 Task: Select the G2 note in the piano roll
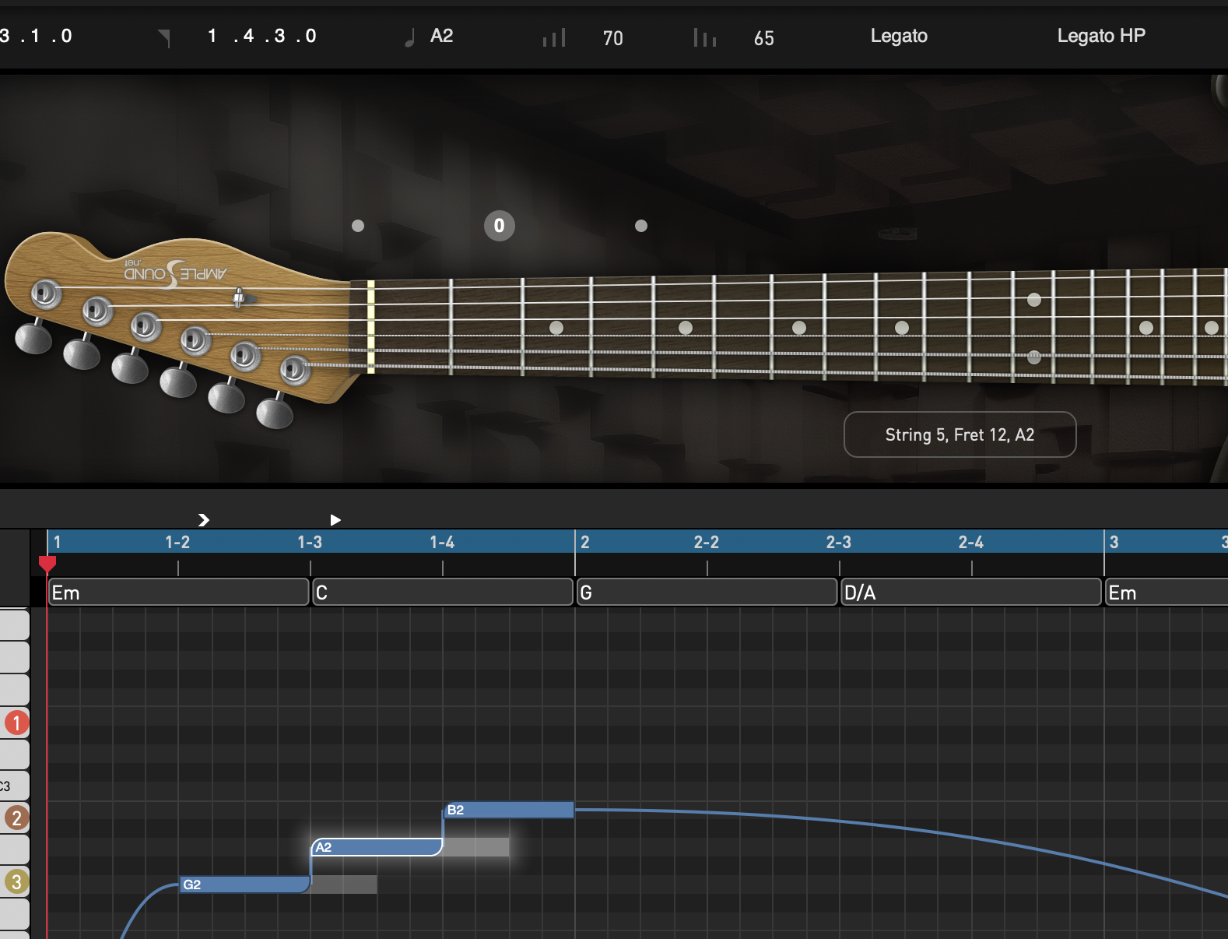[244, 884]
